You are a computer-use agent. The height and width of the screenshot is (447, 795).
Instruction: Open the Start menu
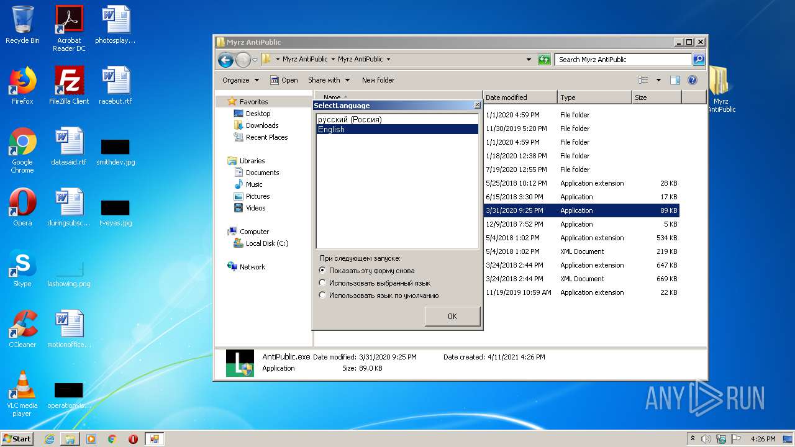17,439
